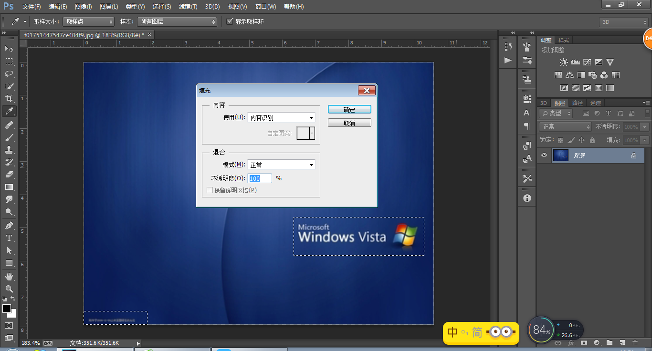Add a Channel Mixer adjustment
This screenshot has width=652, height=351.
click(x=604, y=75)
